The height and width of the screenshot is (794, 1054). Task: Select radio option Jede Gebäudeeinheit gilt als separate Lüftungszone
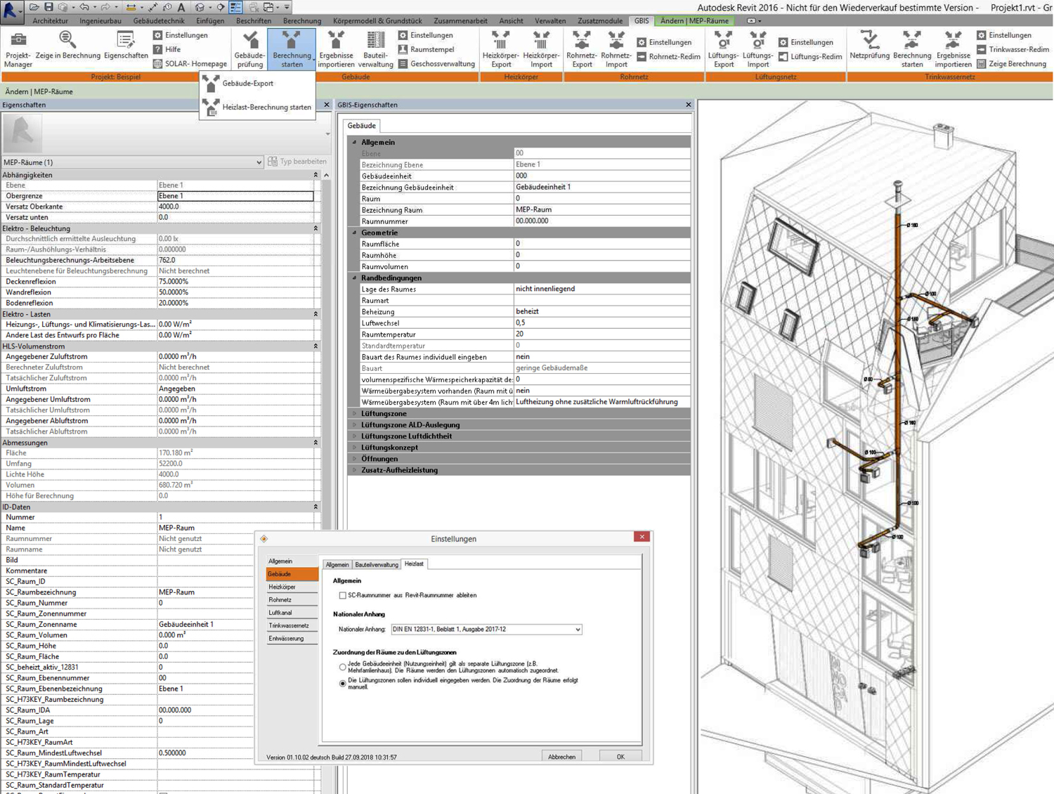pos(342,667)
